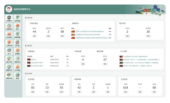Image resolution: width=170 pixels, height=103 pixels.
Task: Open the 九皇法会 activity link
Action: 37,63
